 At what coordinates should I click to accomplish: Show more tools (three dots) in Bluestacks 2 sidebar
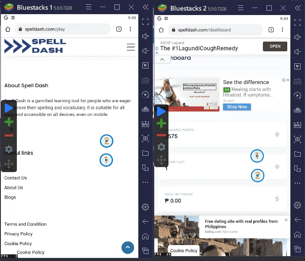click(x=297, y=183)
